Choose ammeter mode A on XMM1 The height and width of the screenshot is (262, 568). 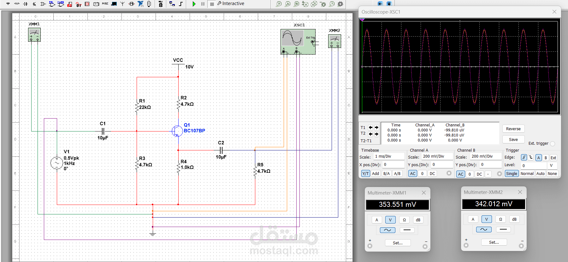click(376, 220)
